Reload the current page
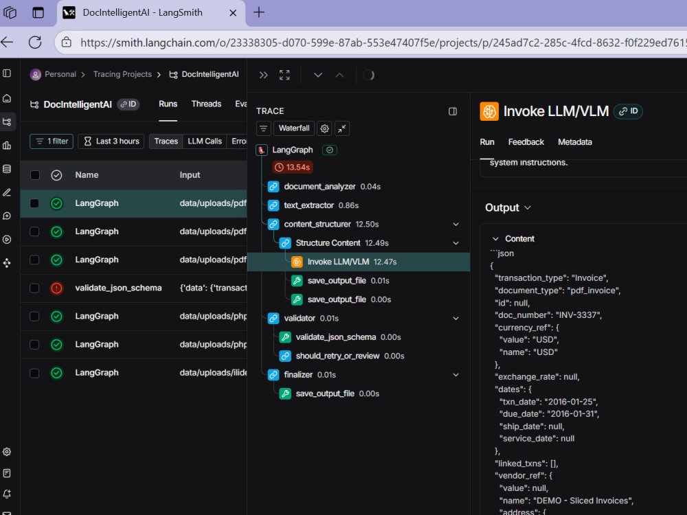This screenshot has height=515, width=687. click(x=35, y=43)
